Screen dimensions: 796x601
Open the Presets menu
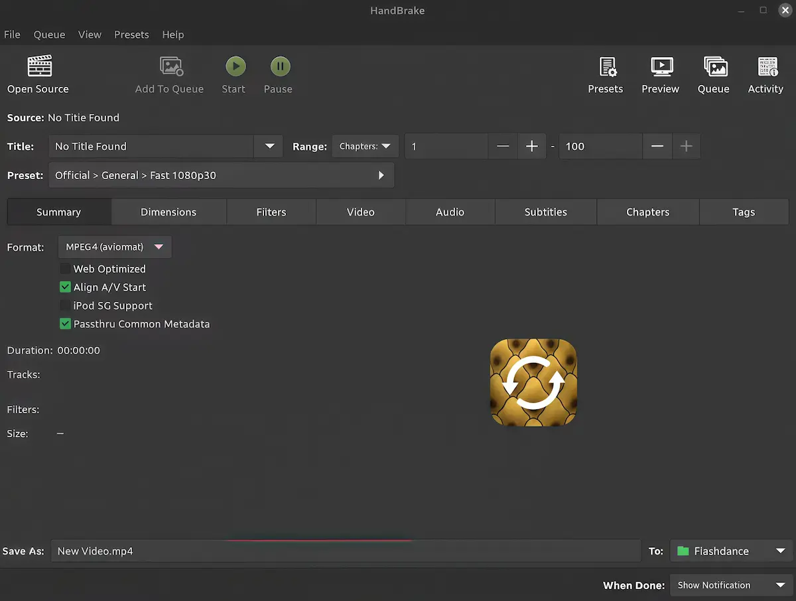pyautogui.click(x=131, y=34)
